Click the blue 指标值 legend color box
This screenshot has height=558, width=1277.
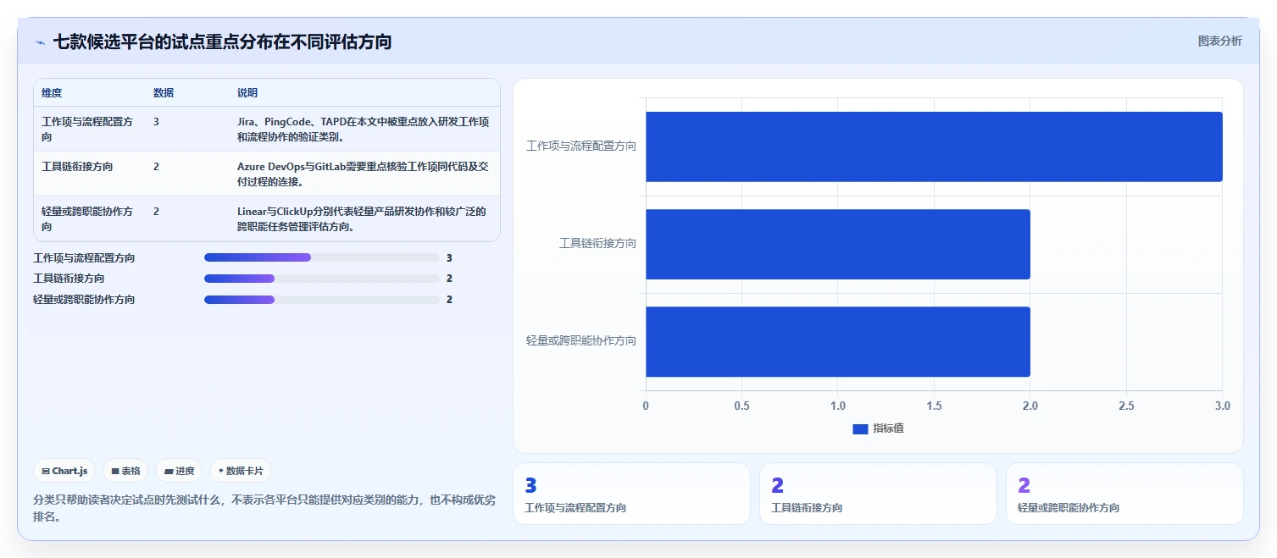pyautogui.click(x=860, y=429)
